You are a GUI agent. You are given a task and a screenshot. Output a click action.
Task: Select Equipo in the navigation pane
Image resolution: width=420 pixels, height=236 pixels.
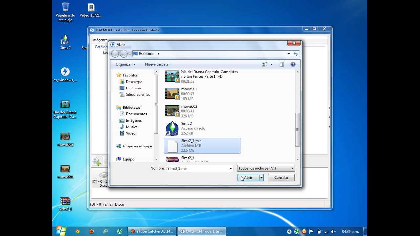(x=129, y=159)
